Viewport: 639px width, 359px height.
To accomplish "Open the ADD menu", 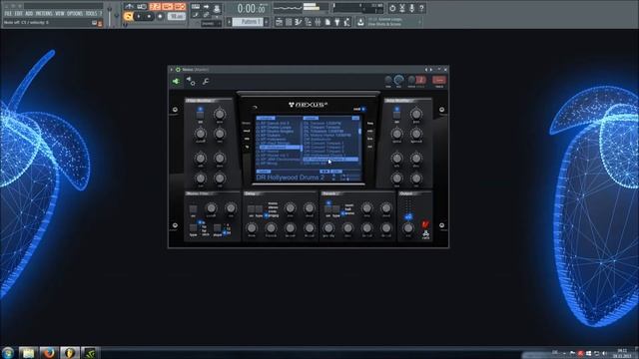I will 29,13.
